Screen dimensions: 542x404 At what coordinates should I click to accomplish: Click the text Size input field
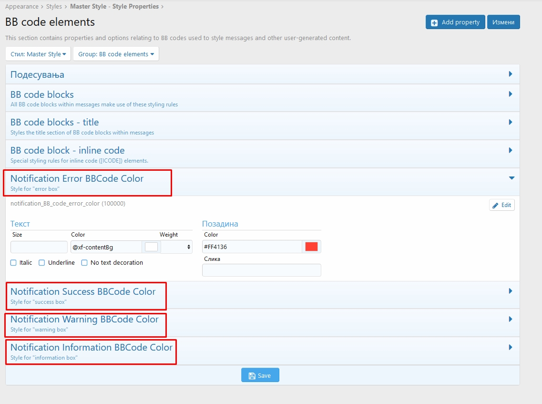coord(39,247)
